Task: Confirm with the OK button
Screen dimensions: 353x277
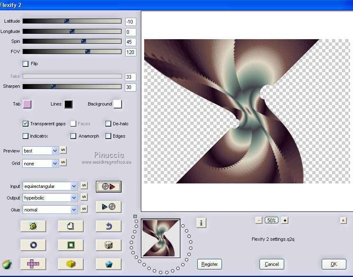Action: point(334,264)
